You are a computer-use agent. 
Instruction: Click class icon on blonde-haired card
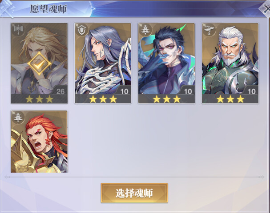coord(18,30)
